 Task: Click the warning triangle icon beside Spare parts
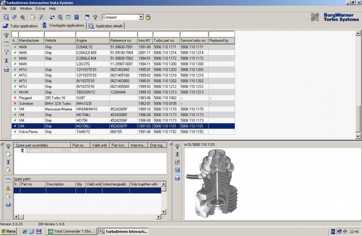coord(8,188)
